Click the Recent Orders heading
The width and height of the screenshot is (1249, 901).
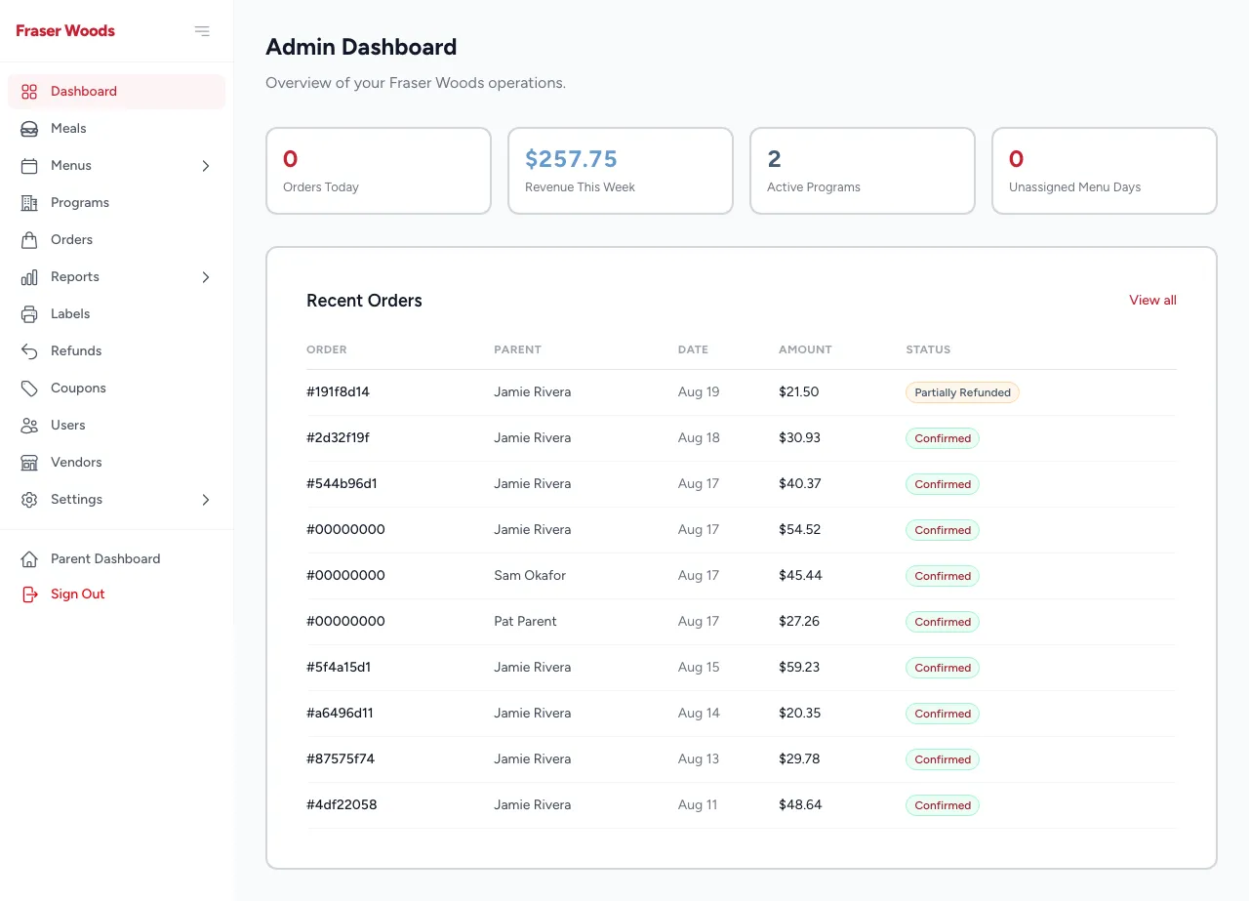[x=364, y=301]
